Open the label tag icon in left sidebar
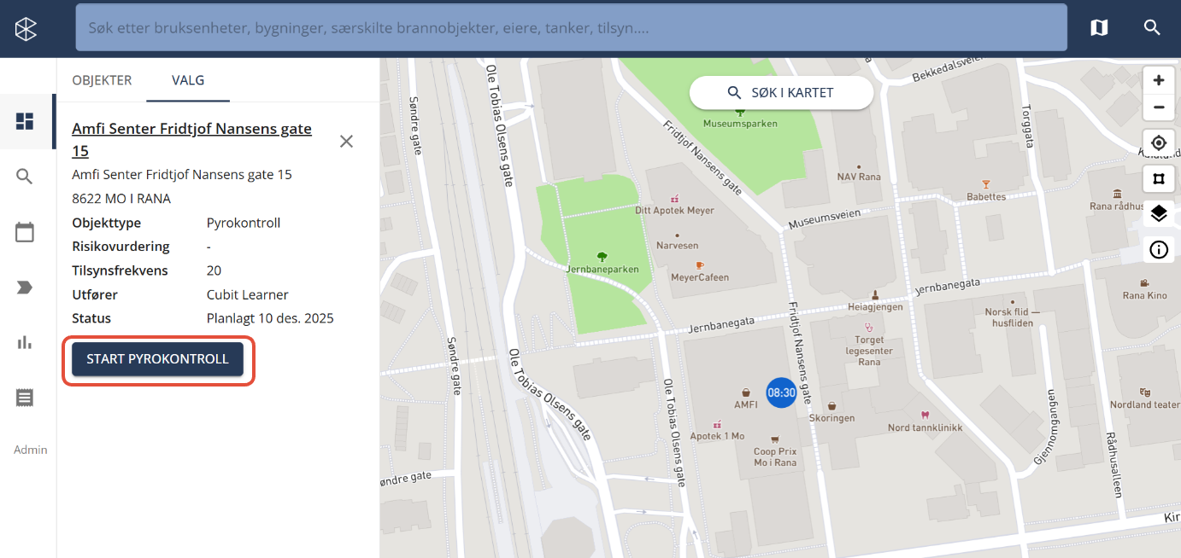Screen dimensions: 1181x558 coord(25,288)
